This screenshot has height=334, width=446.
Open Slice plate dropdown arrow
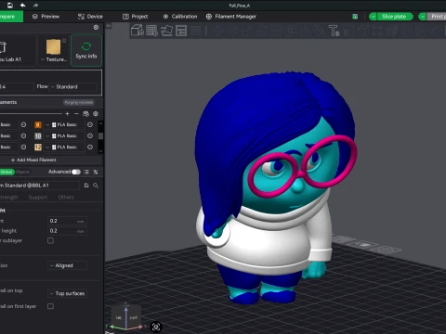373,17
